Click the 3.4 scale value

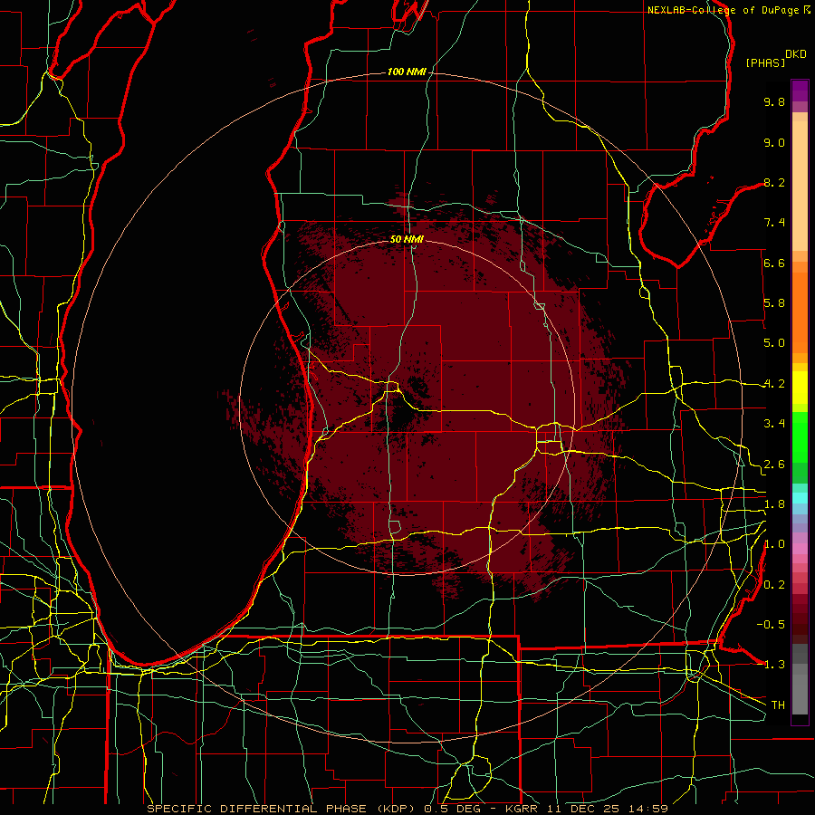(774, 424)
